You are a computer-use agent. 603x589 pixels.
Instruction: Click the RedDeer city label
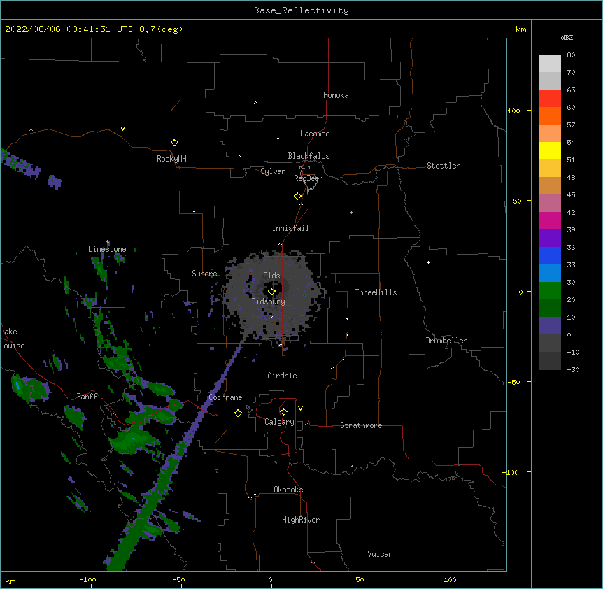[308, 178]
